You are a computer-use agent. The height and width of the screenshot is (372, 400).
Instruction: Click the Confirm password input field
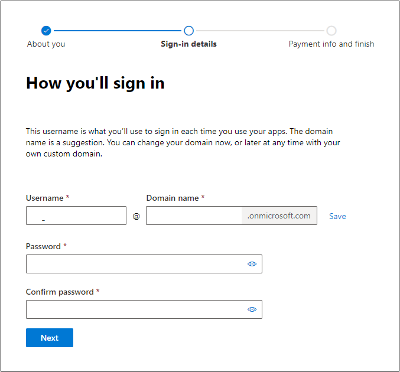tap(144, 309)
